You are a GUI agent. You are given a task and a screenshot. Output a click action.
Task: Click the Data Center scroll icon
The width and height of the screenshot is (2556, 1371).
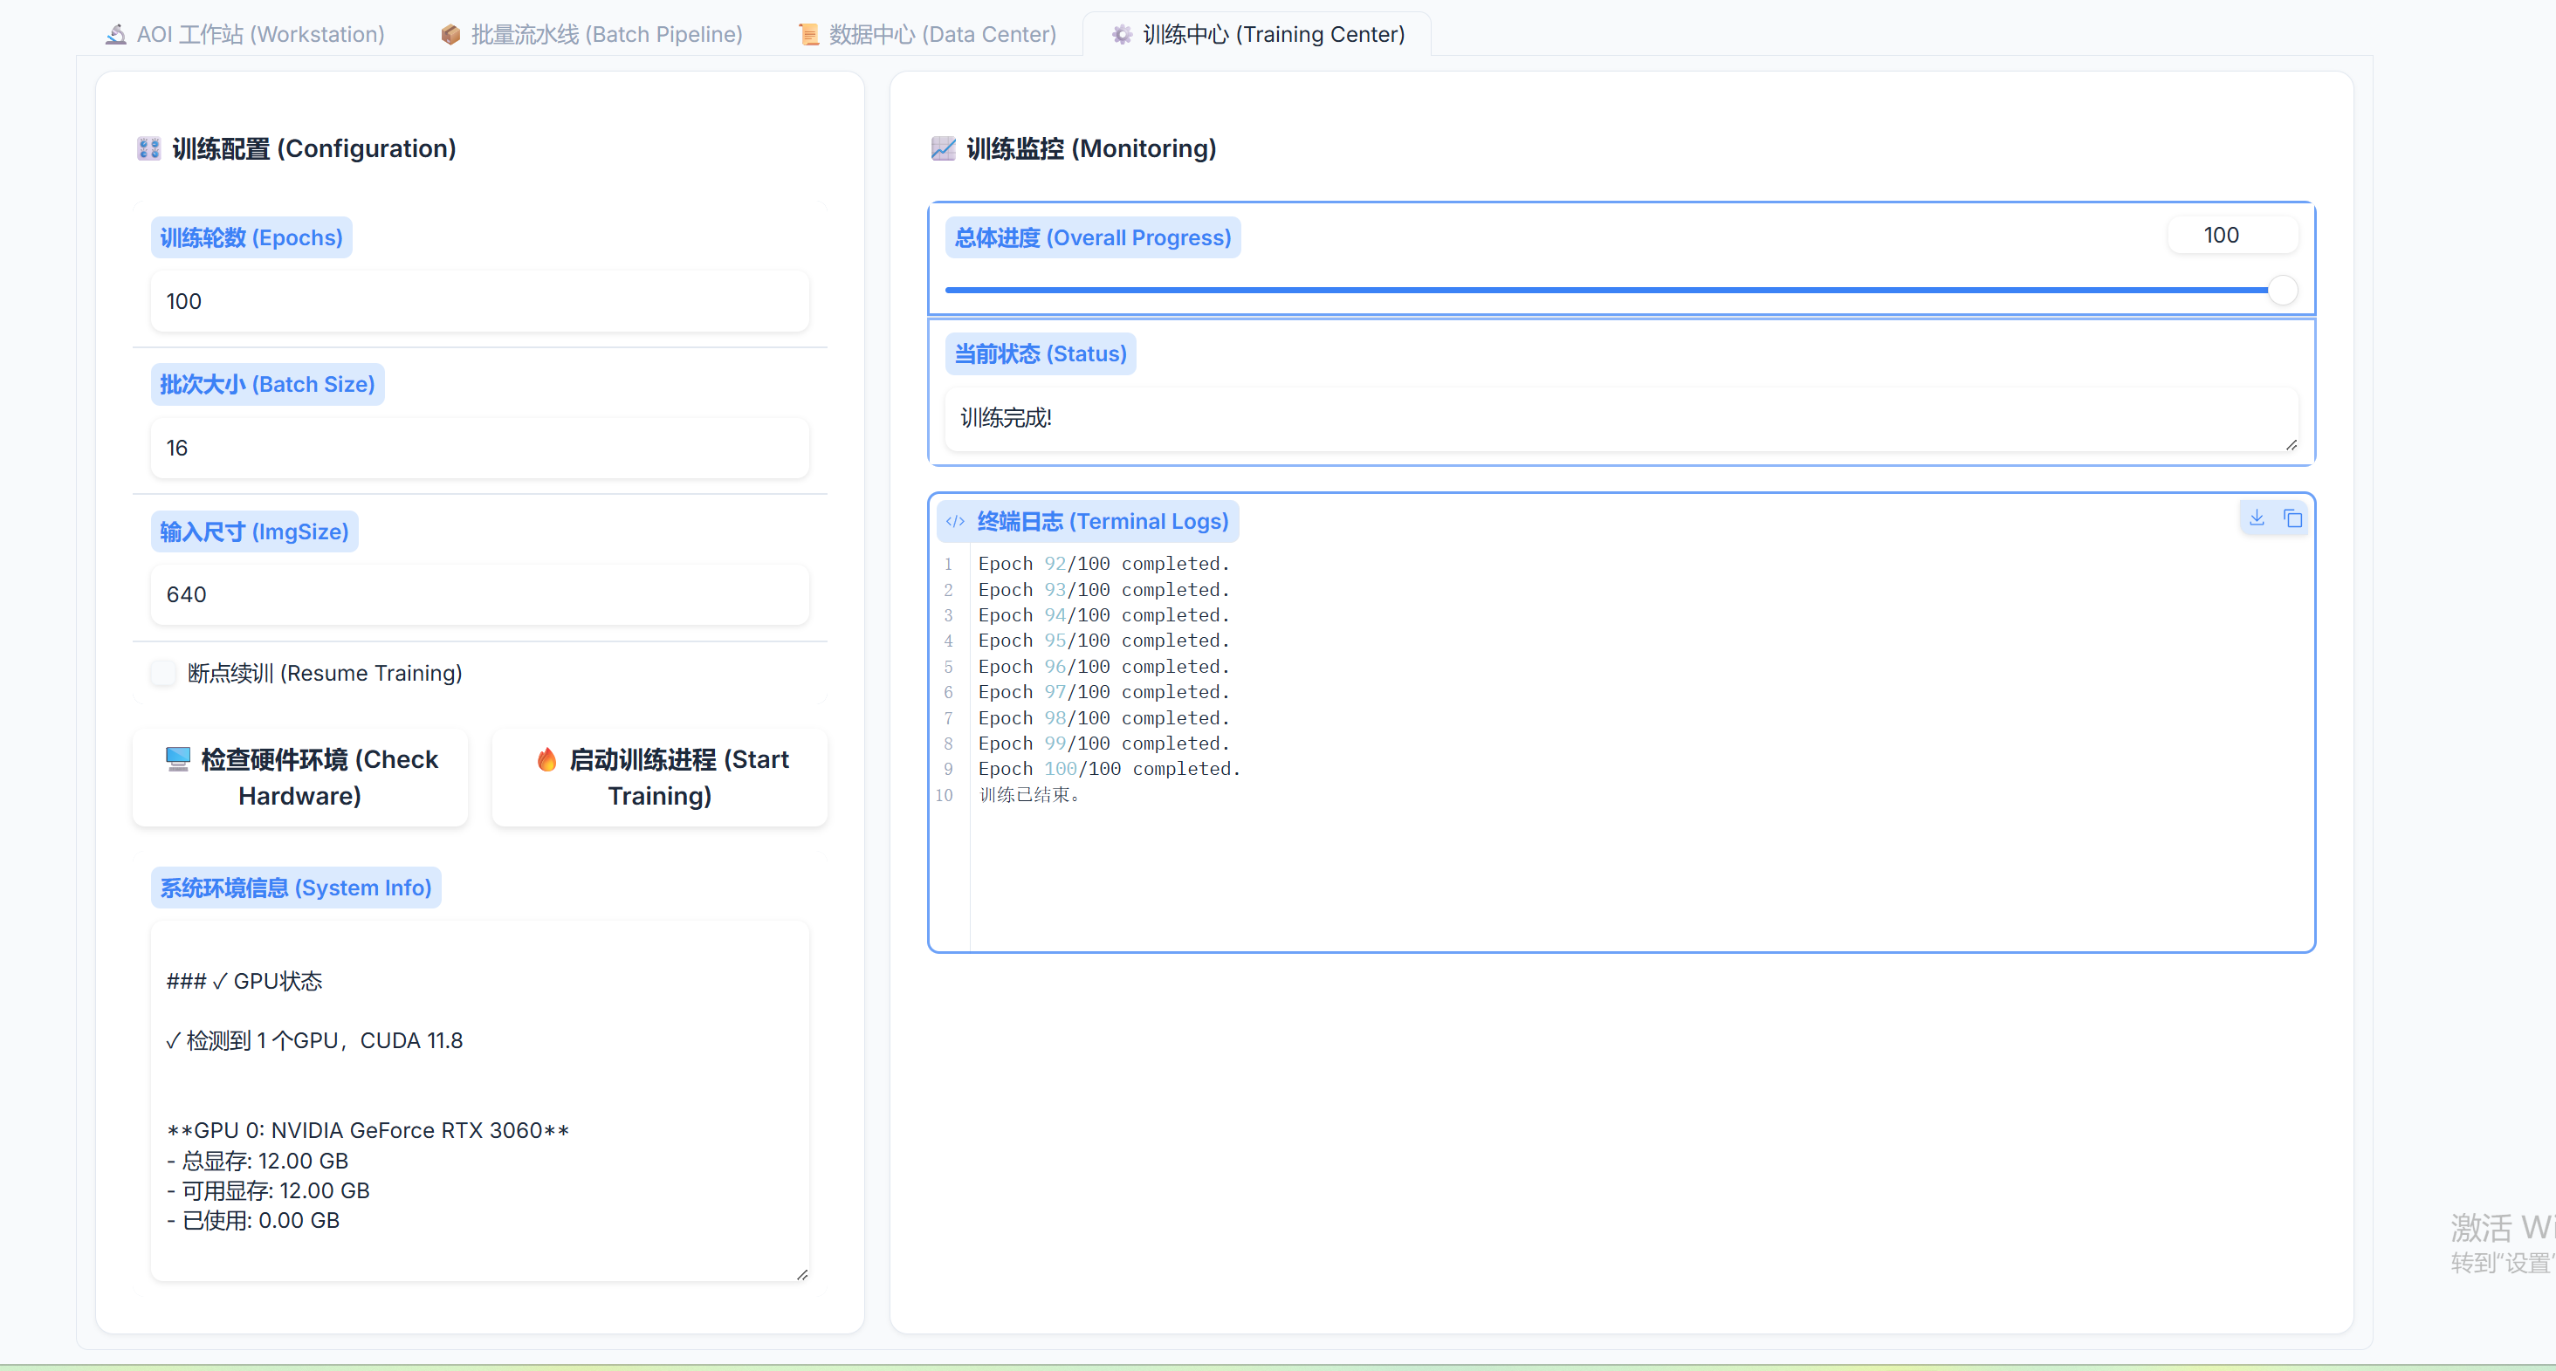tap(808, 35)
